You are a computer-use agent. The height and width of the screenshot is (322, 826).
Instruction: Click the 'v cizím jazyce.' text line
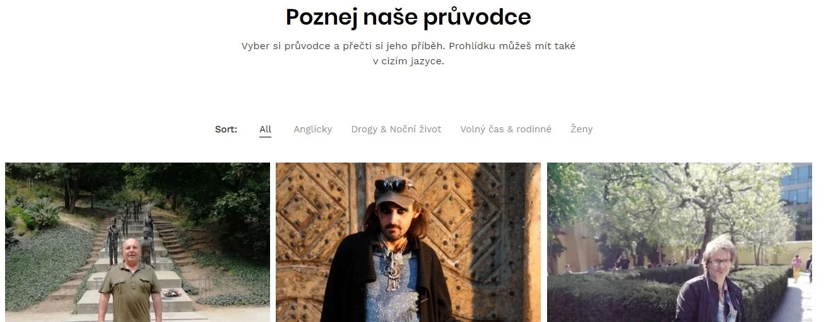point(408,62)
